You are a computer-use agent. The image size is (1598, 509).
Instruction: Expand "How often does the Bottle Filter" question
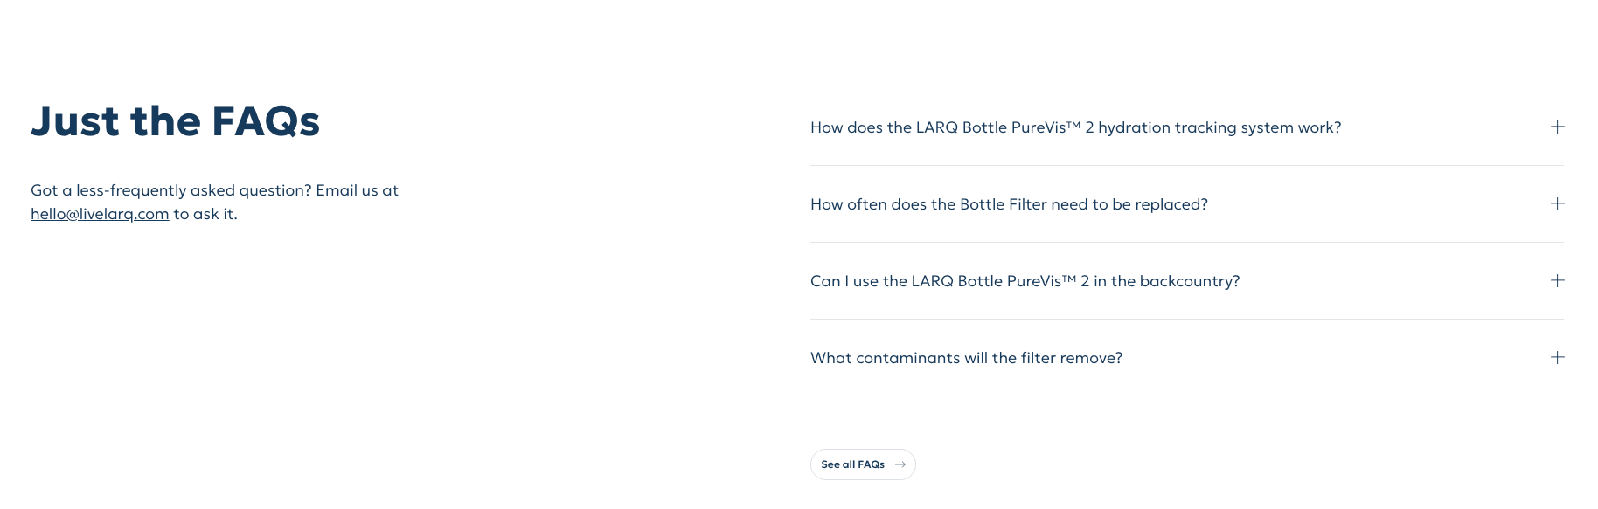(1009, 204)
